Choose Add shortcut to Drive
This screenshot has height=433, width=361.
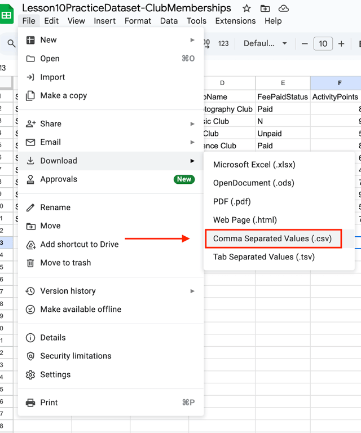(111, 244)
